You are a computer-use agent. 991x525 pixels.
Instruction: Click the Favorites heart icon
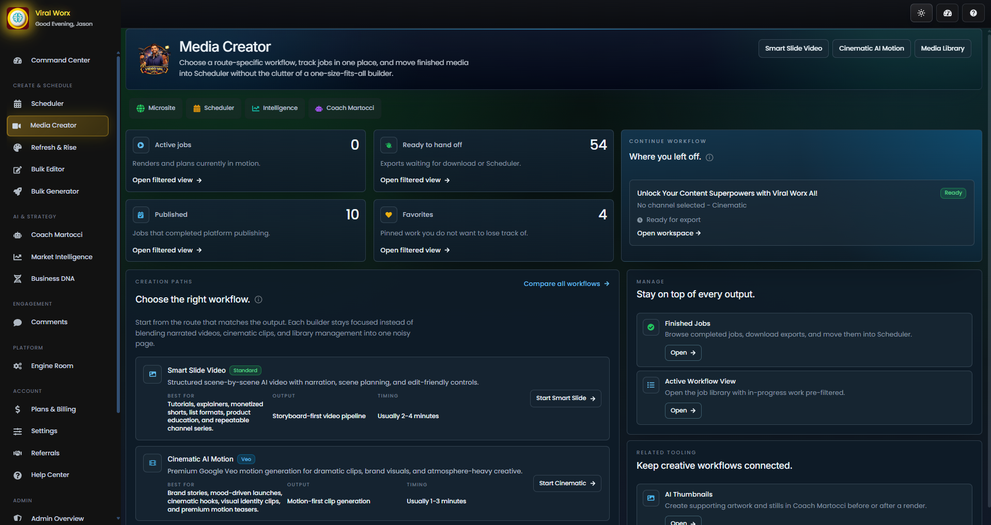(x=389, y=215)
